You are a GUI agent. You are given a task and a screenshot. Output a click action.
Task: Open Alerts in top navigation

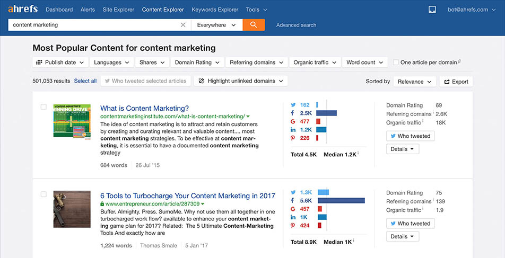(88, 10)
